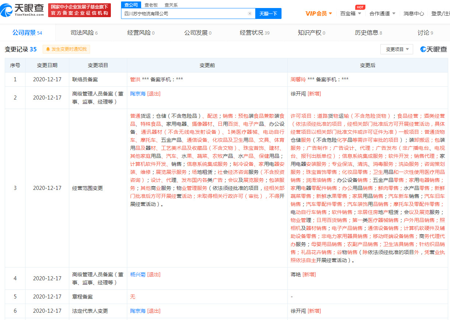Click the 序号 column header
Viewport: 450px width, 320px height.
point(15,65)
